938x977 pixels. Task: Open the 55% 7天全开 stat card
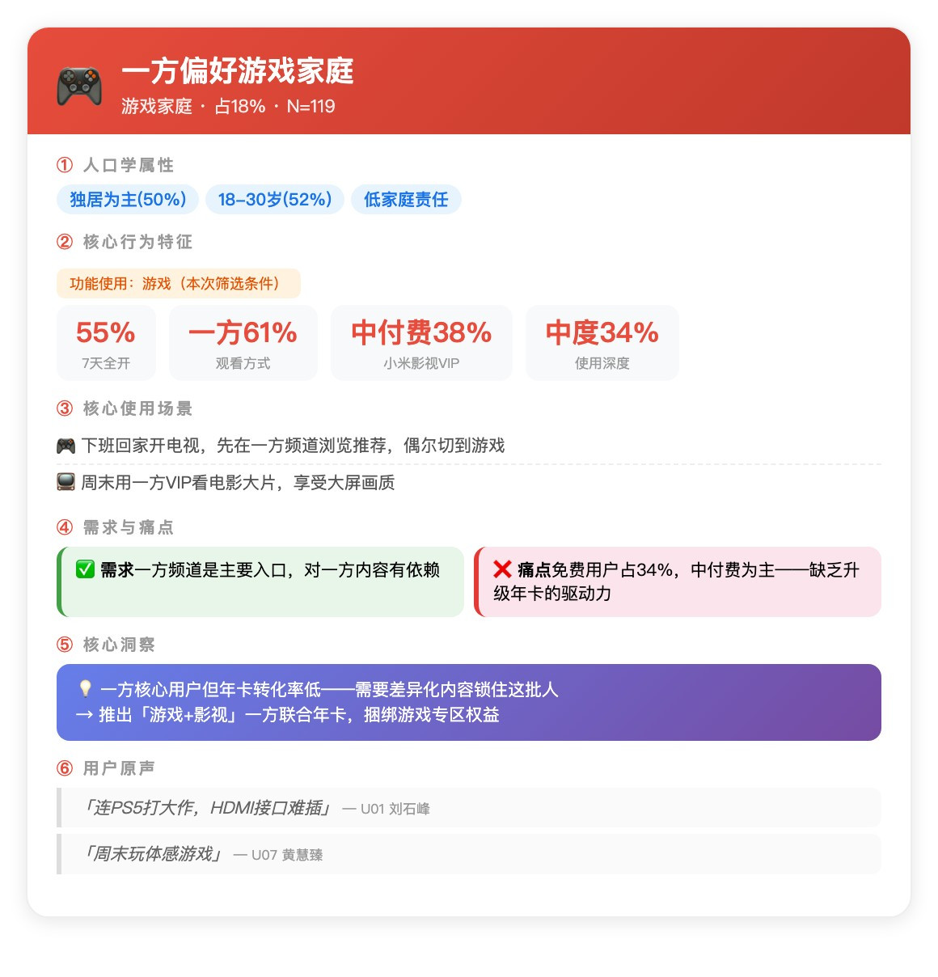point(106,343)
